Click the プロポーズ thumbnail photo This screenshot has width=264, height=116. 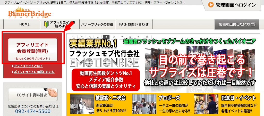[x=144, y=104]
